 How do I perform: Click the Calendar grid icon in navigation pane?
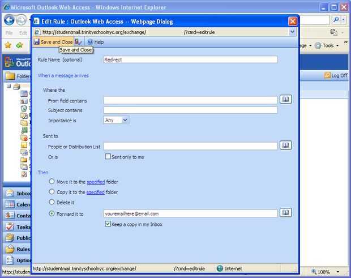tap(10, 204)
